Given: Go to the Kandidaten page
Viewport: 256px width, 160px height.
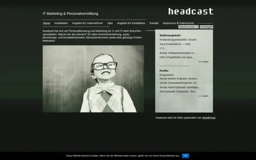Looking at the screenshot, I should pos(61,23).
